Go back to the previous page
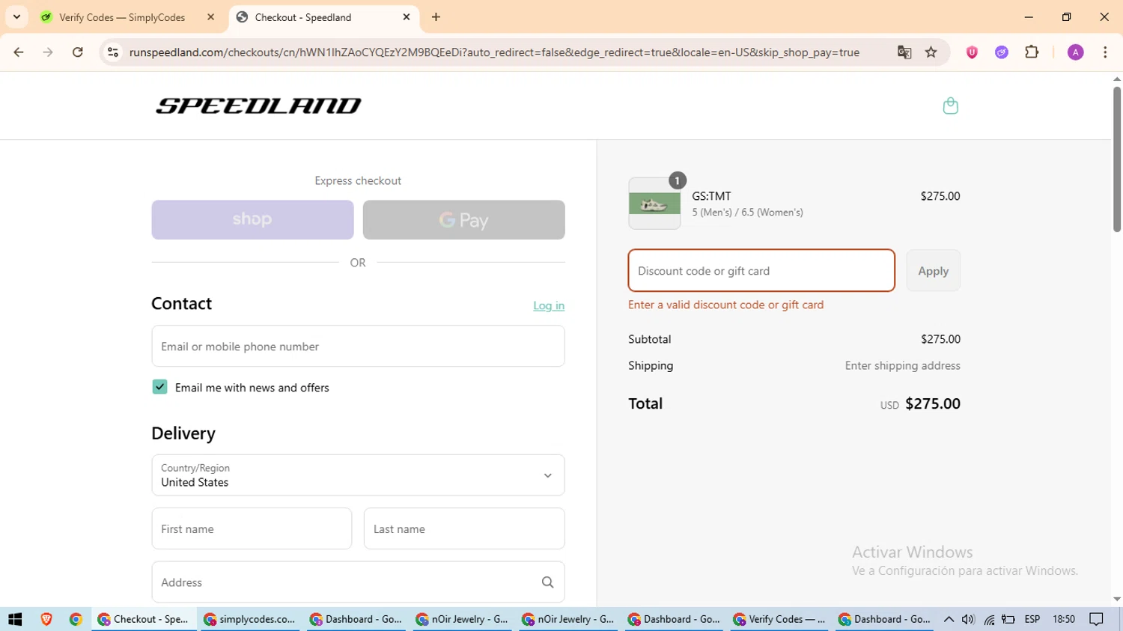Viewport: 1123px width, 631px height. (x=19, y=52)
